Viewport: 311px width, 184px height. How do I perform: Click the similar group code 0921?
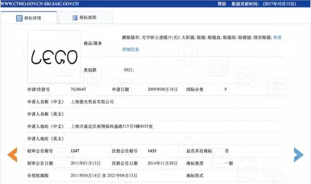point(129,70)
